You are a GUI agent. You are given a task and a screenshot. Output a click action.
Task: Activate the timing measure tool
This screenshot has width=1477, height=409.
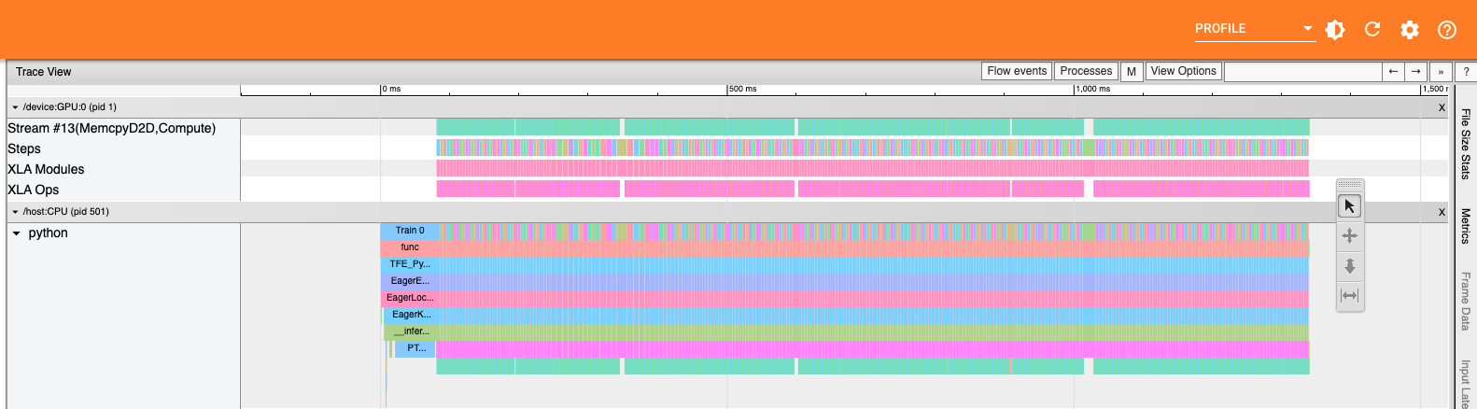tap(1350, 296)
